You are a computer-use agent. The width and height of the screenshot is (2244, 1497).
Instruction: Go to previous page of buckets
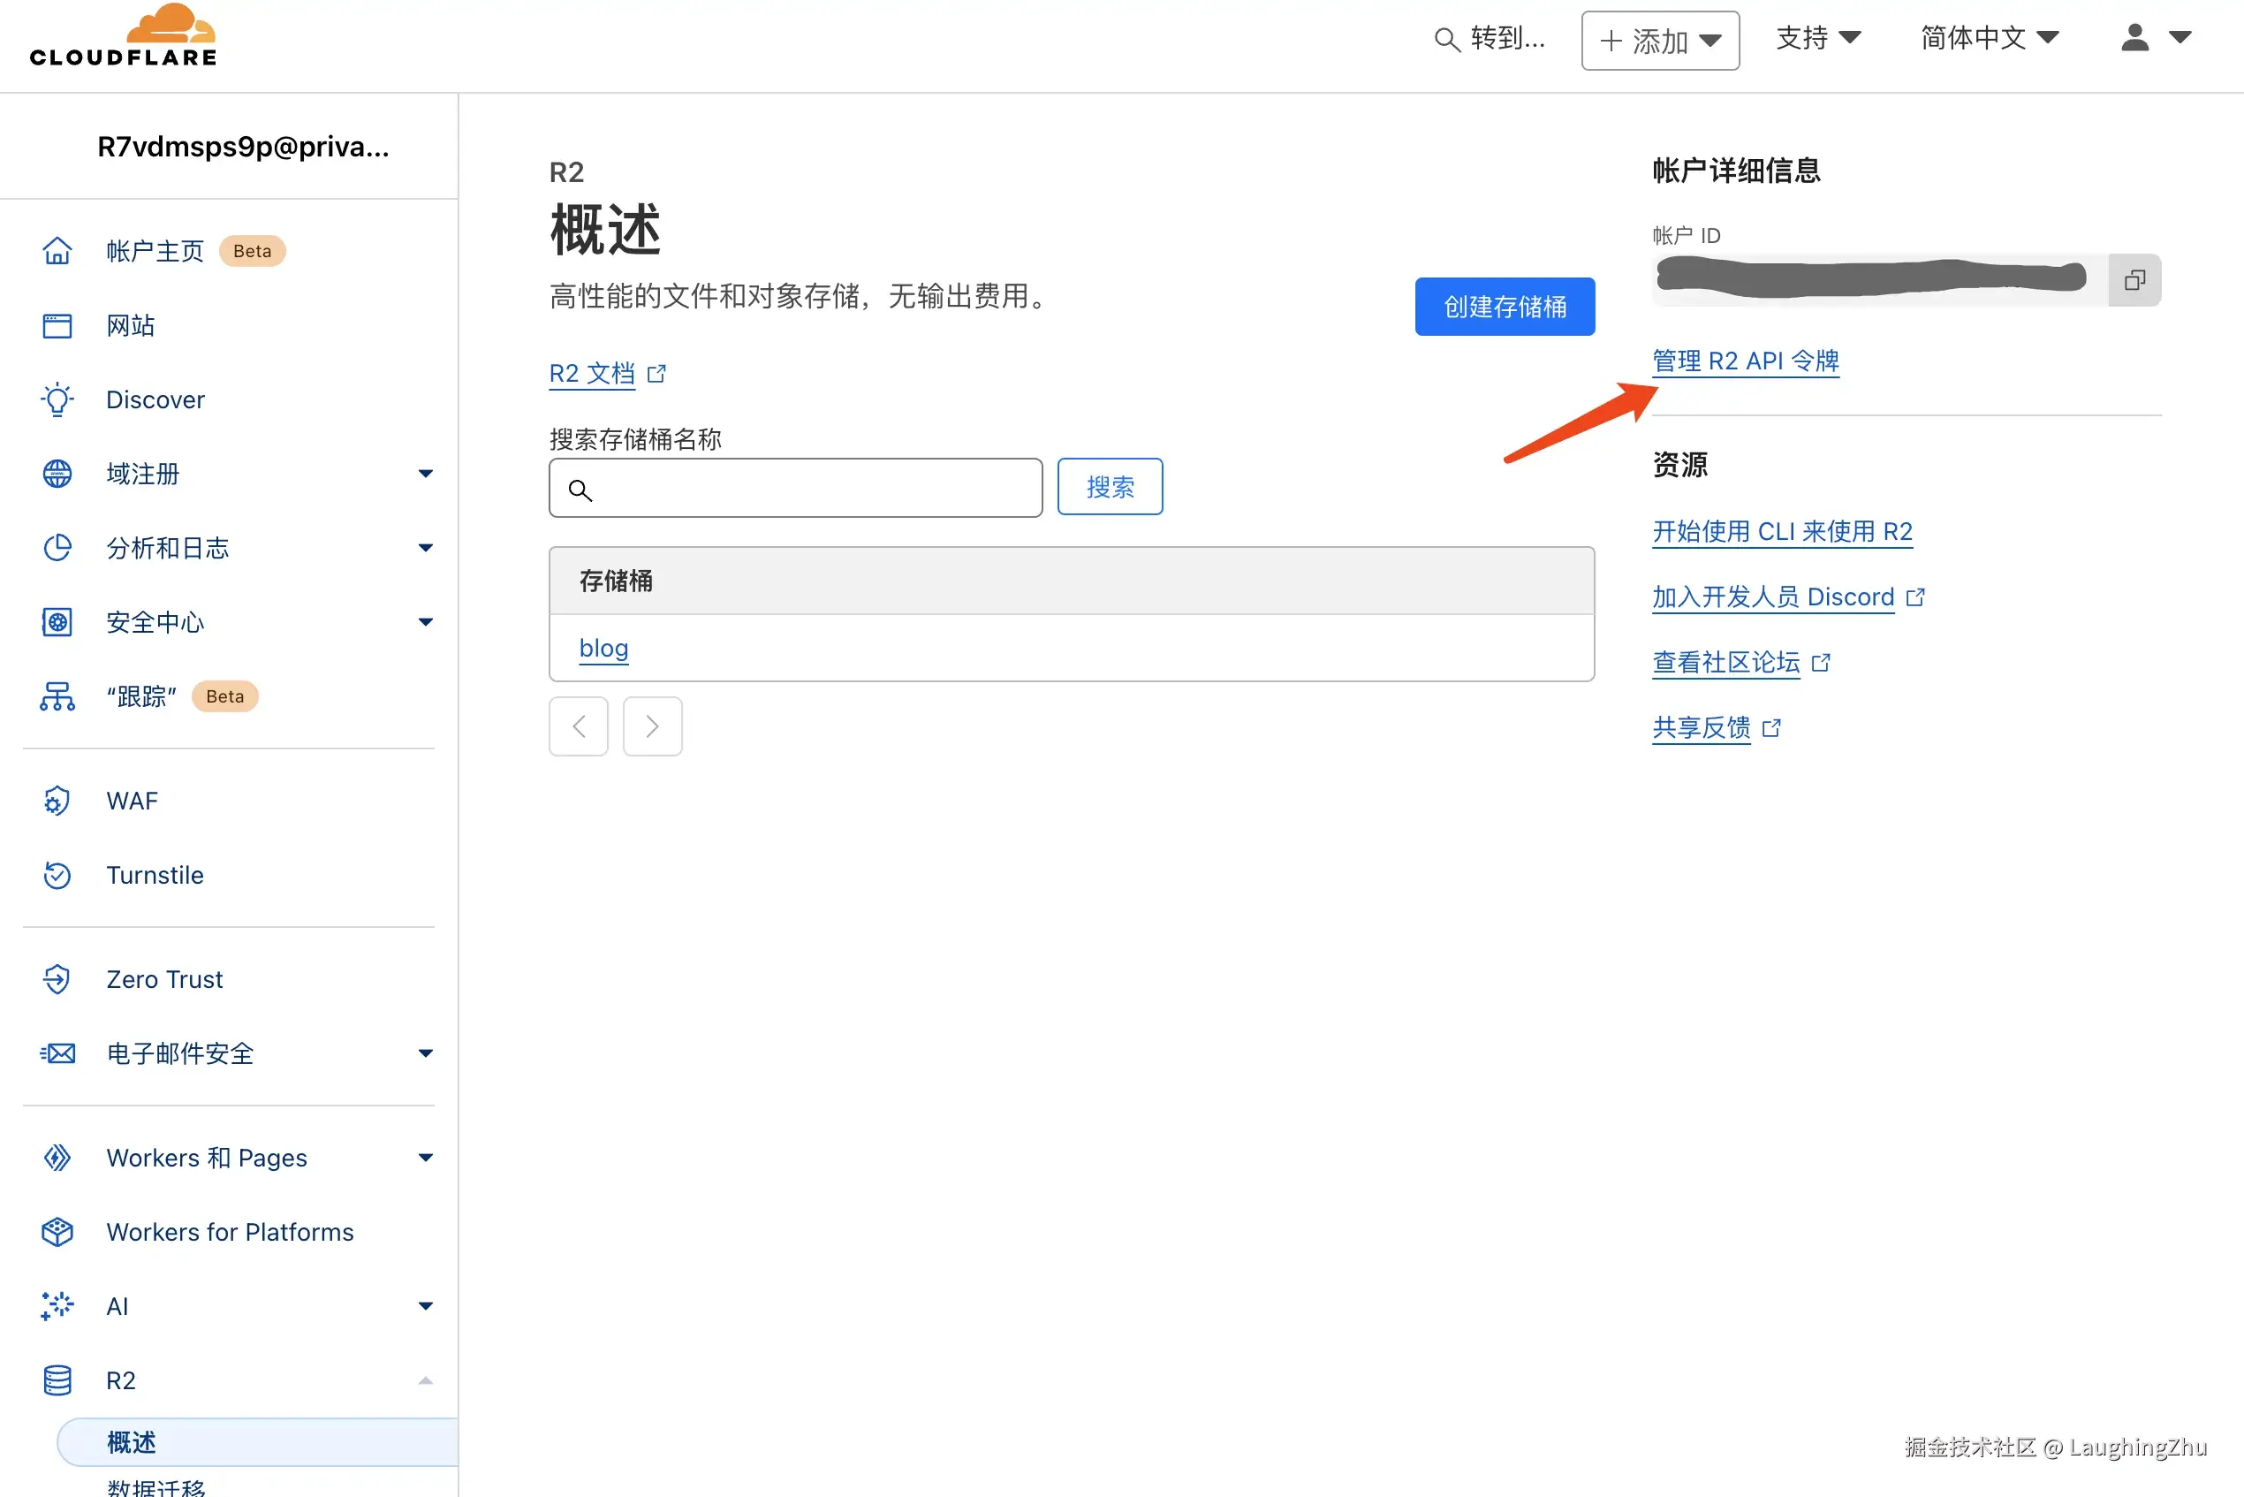(x=579, y=726)
